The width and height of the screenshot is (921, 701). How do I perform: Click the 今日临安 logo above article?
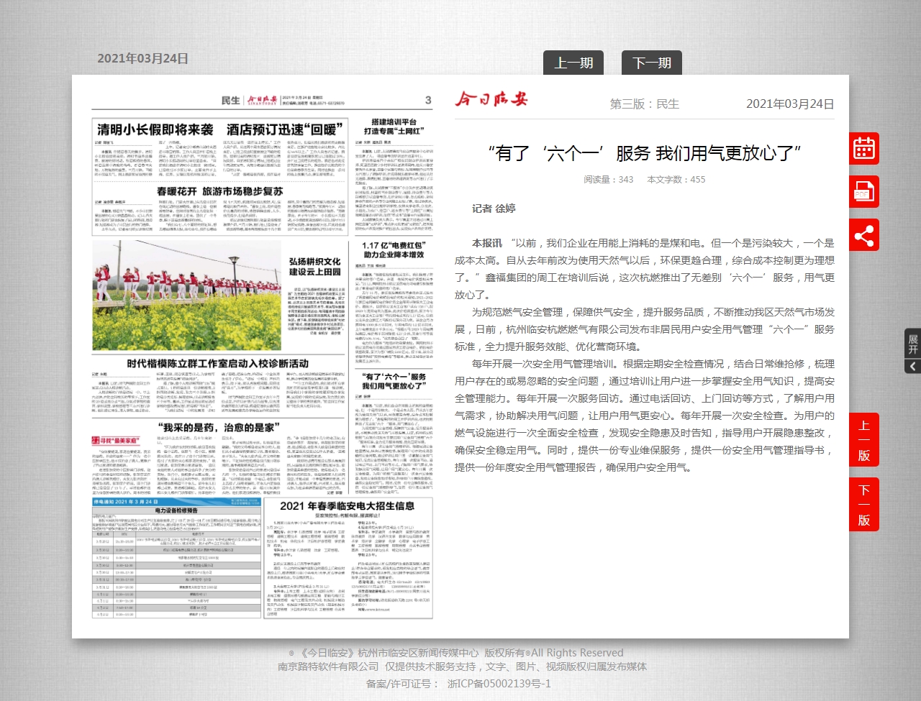pyautogui.click(x=491, y=100)
